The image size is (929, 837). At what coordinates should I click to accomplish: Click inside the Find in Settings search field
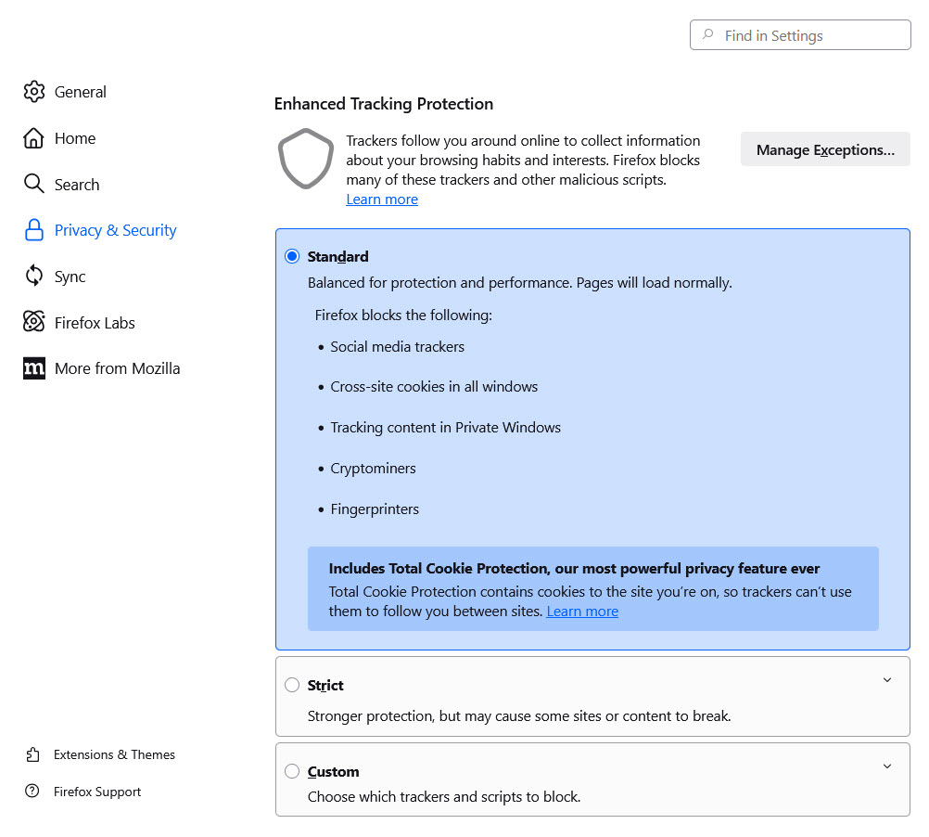coord(799,34)
